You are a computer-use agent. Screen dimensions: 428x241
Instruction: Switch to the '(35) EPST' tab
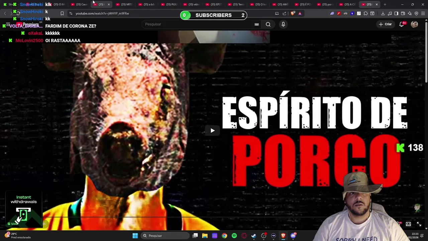point(214,4)
